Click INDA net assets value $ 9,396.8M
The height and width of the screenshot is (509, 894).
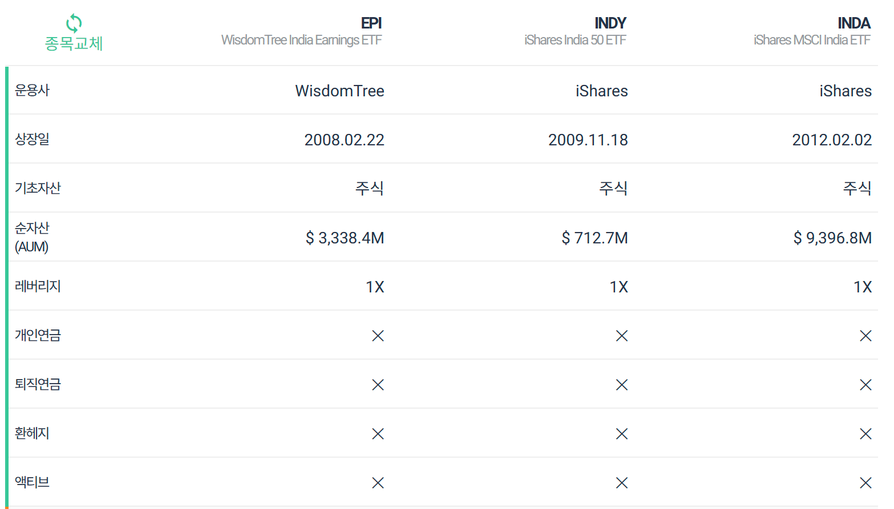(832, 238)
